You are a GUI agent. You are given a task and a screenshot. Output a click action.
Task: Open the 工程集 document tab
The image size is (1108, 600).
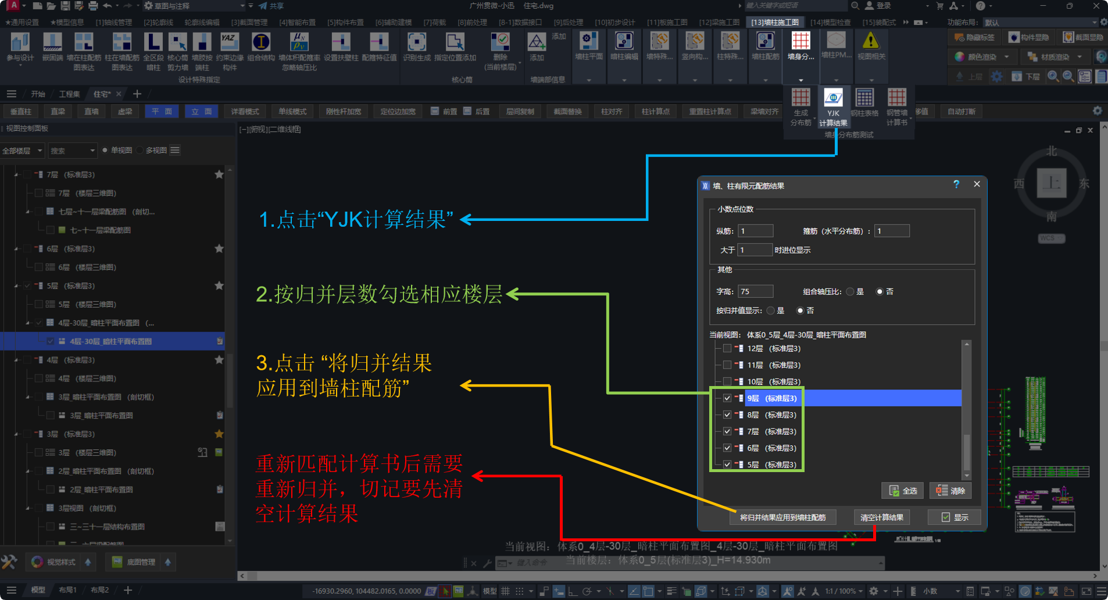(x=69, y=94)
